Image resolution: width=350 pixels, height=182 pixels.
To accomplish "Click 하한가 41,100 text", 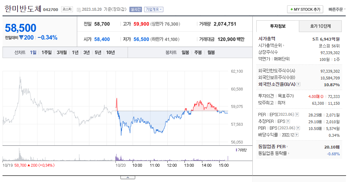I will pos(165,40).
